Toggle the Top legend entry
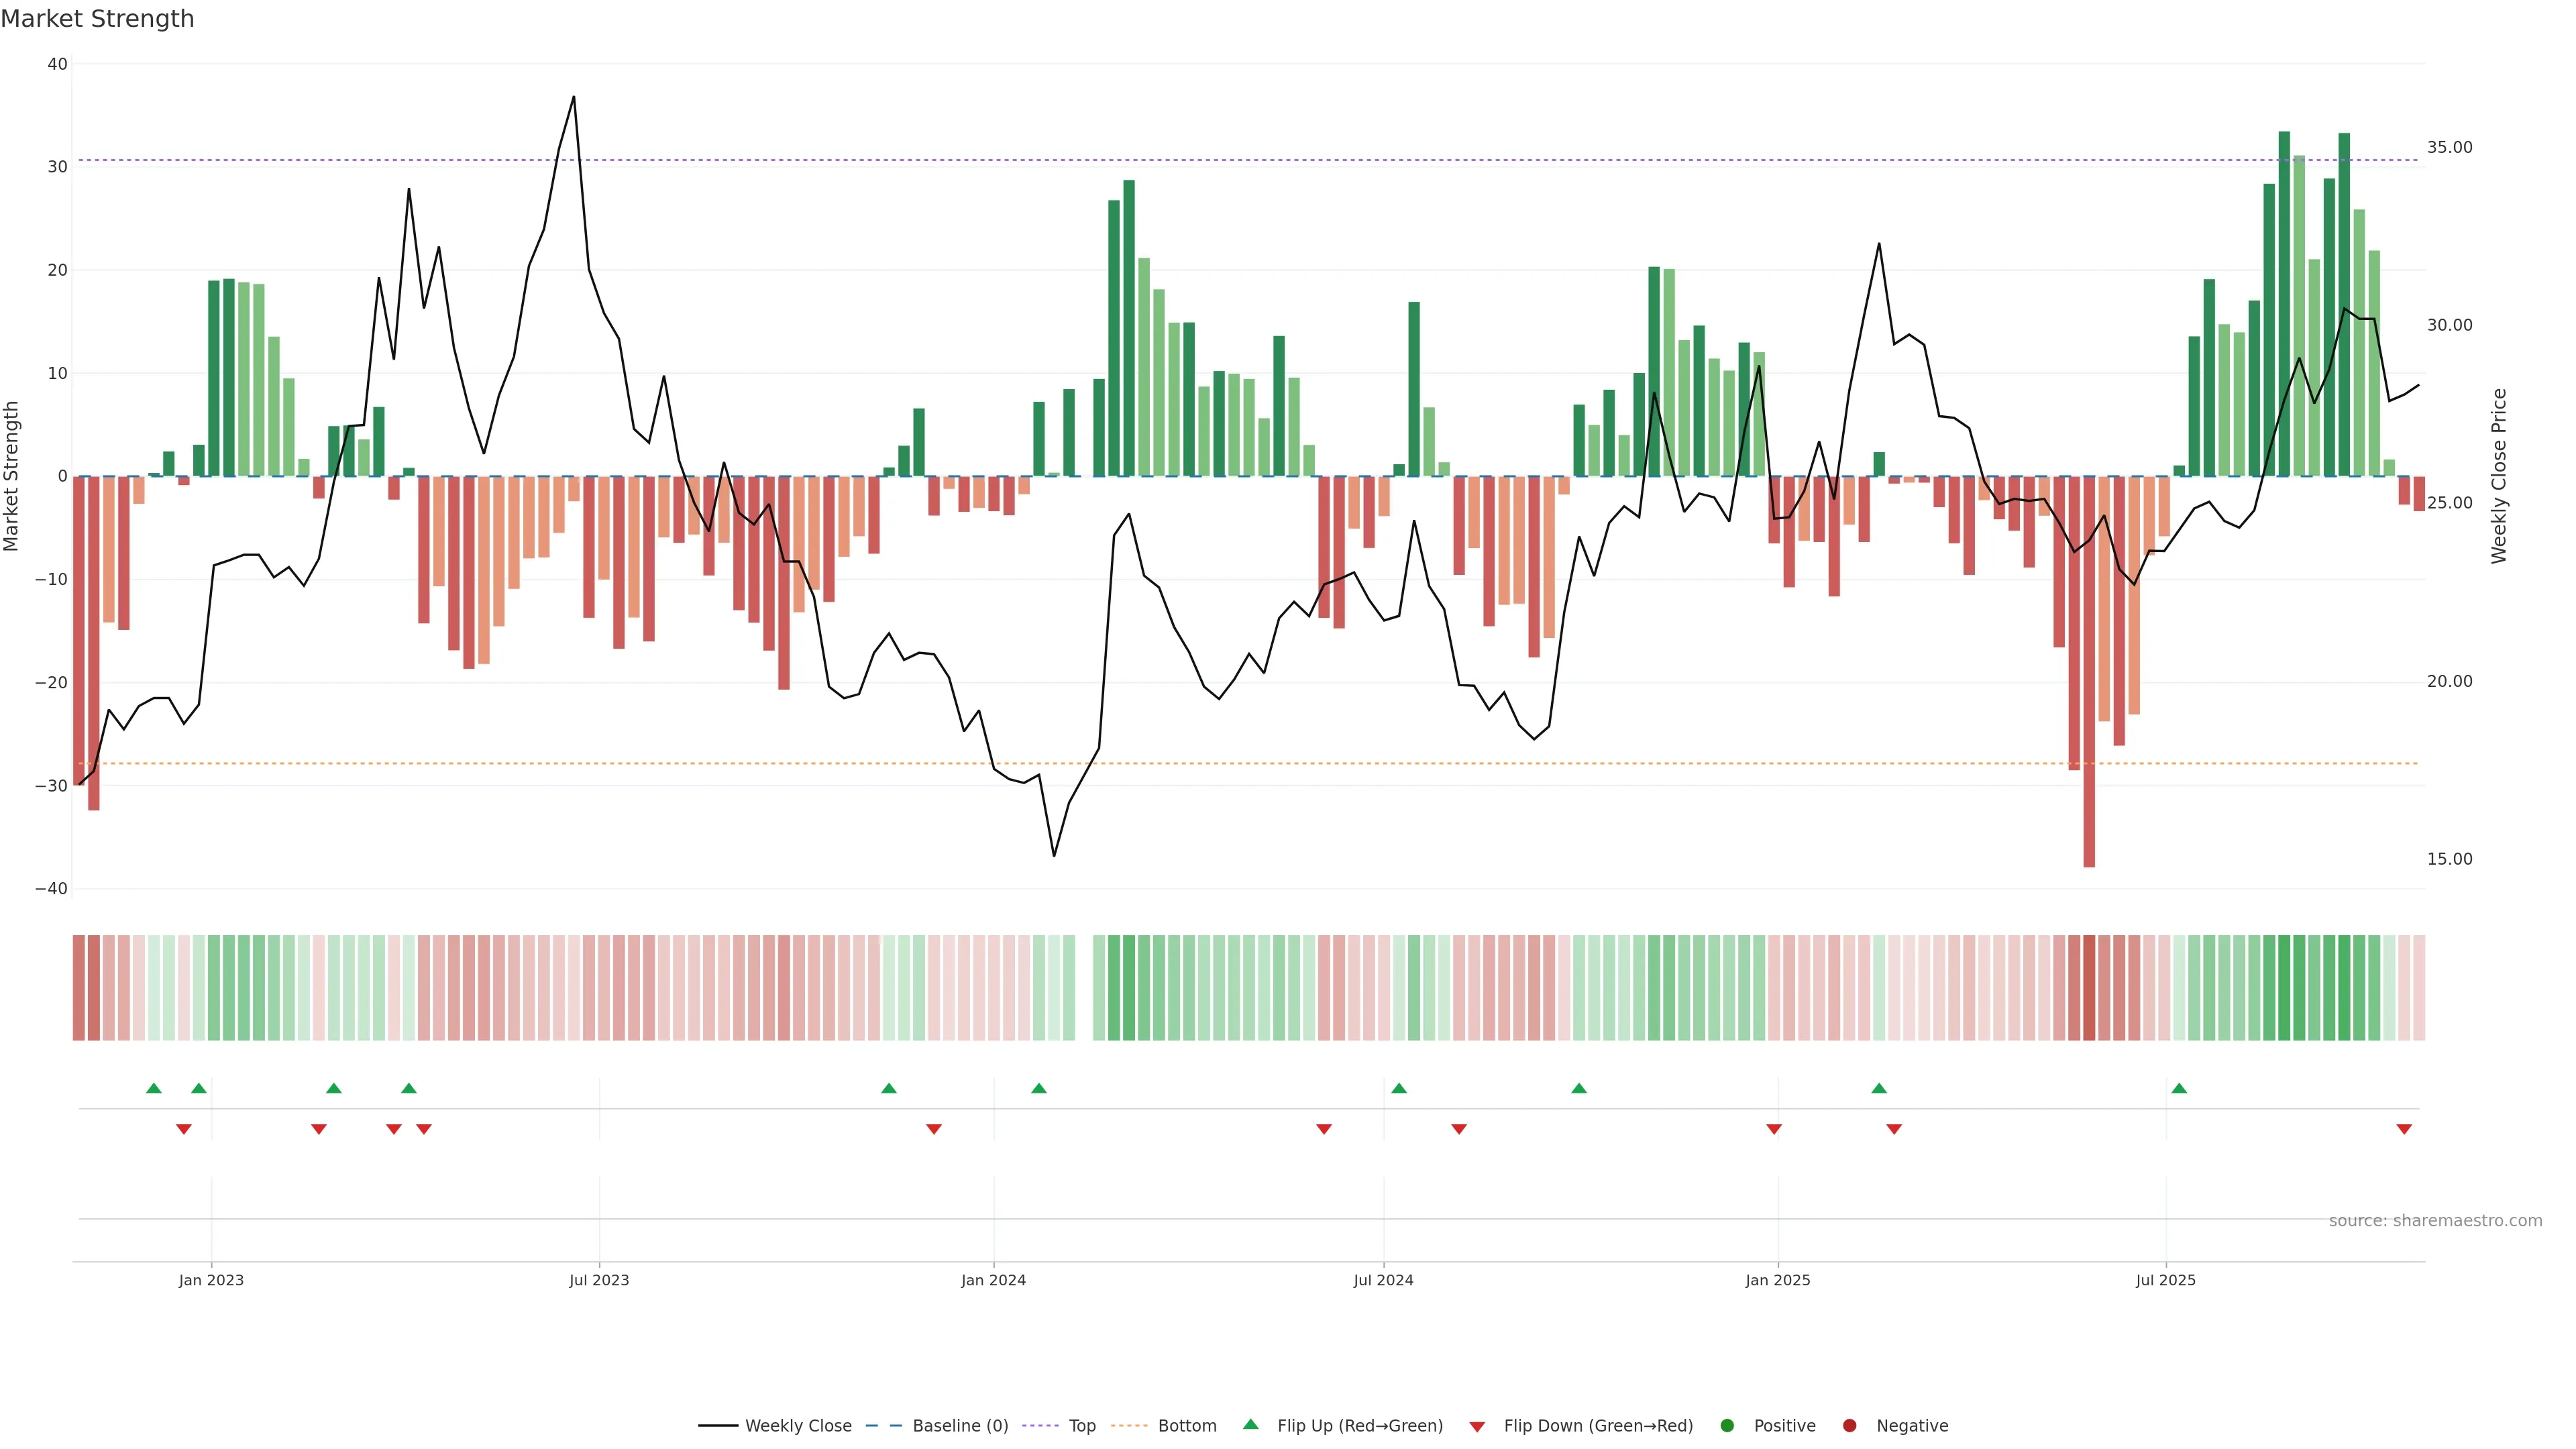 [1082, 1425]
